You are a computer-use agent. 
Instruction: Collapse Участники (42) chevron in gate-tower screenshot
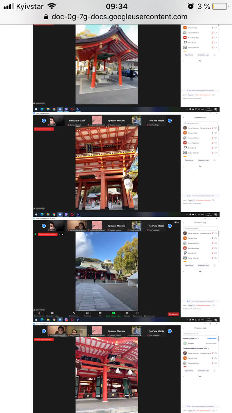(183, 118)
